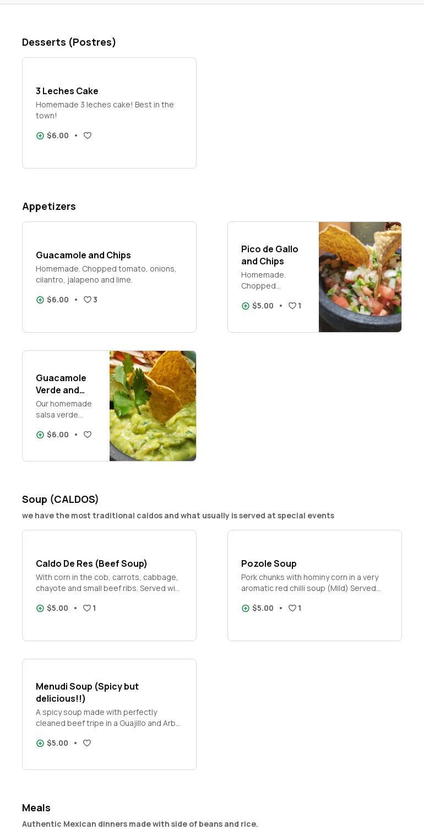The height and width of the screenshot is (835, 424).
Task: Favorite Menudi Soup heart icon
Action: point(87,743)
